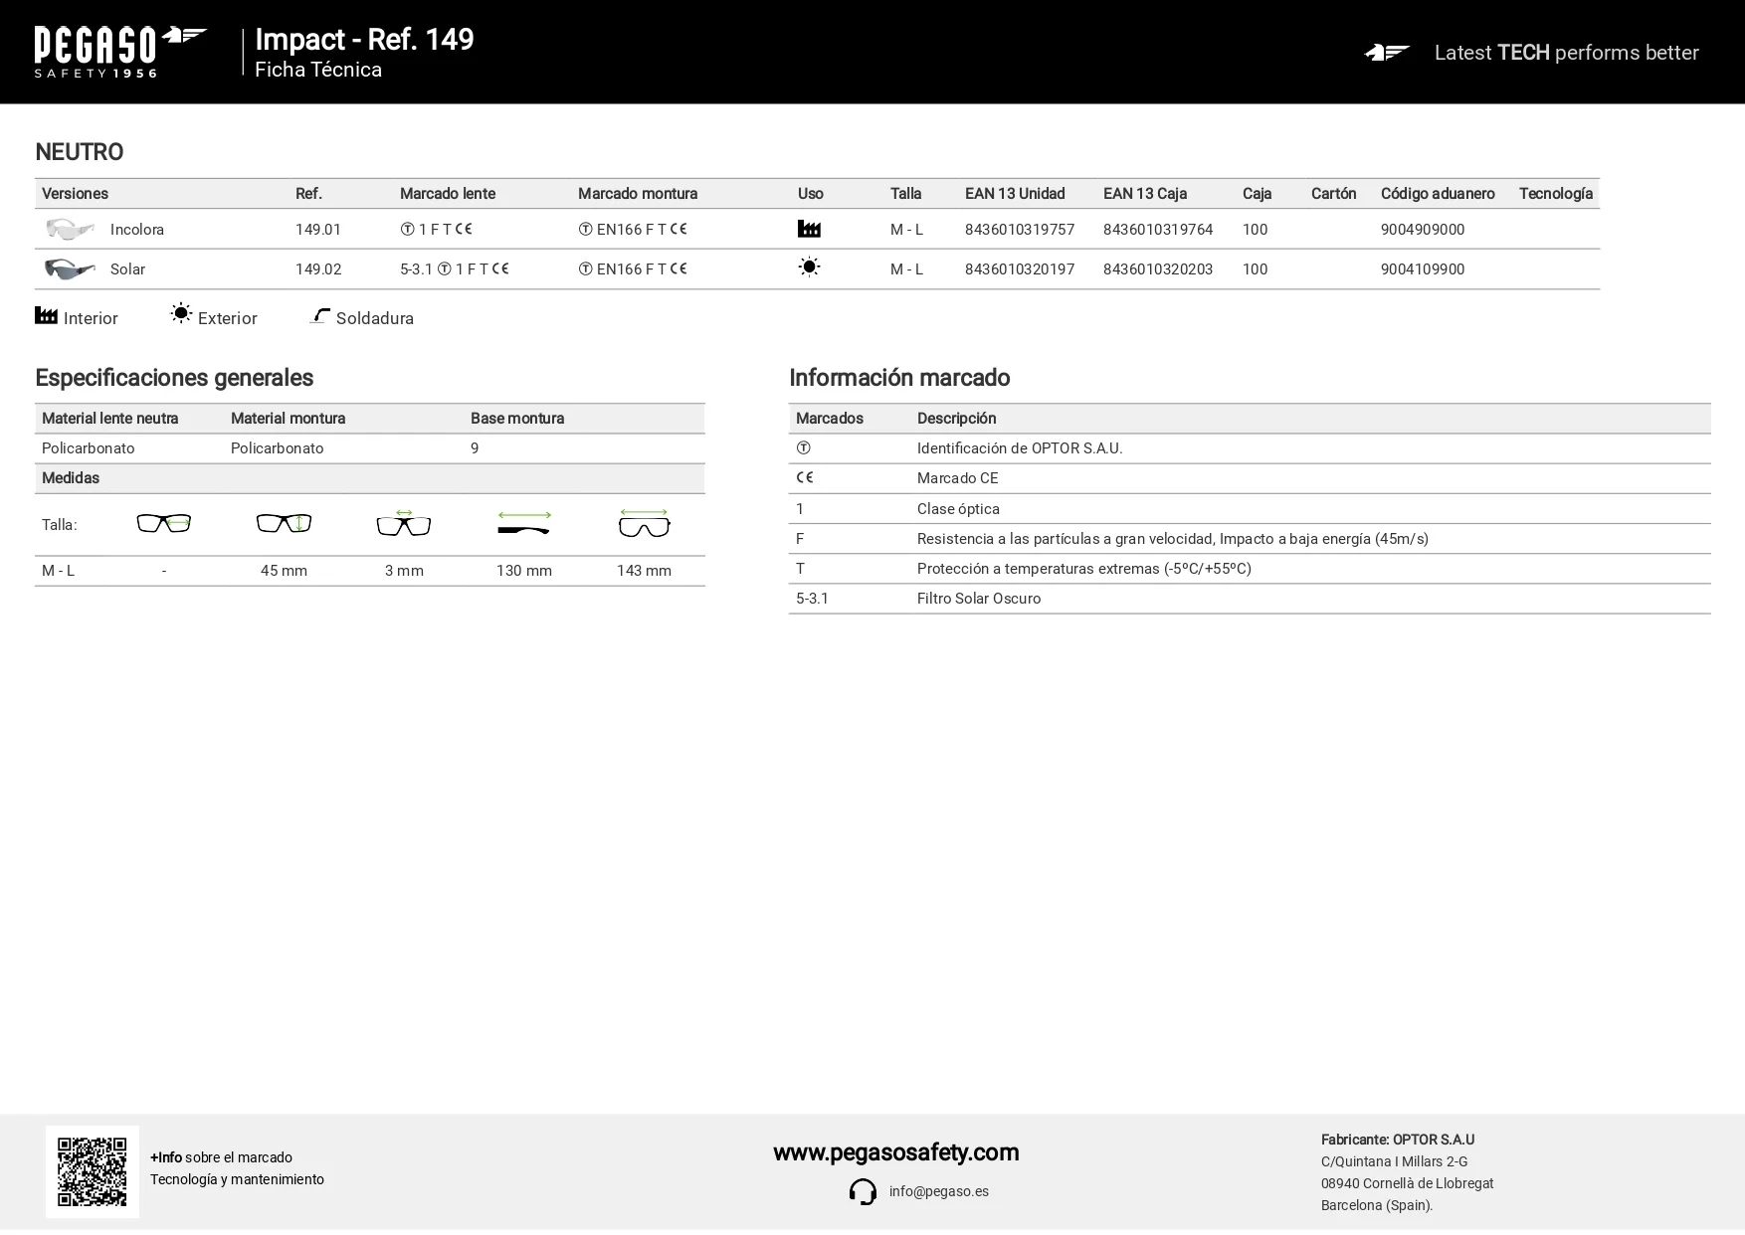Click Fabricante: OPTOR S.A.U text

(1398, 1140)
